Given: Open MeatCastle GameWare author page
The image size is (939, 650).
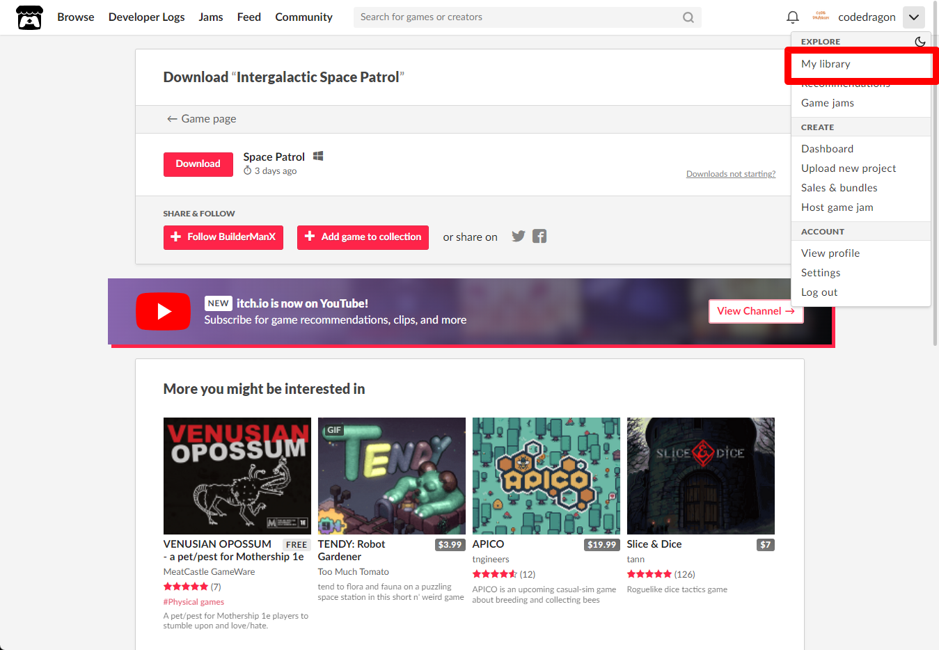Looking at the screenshot, I should coord(209,572).
